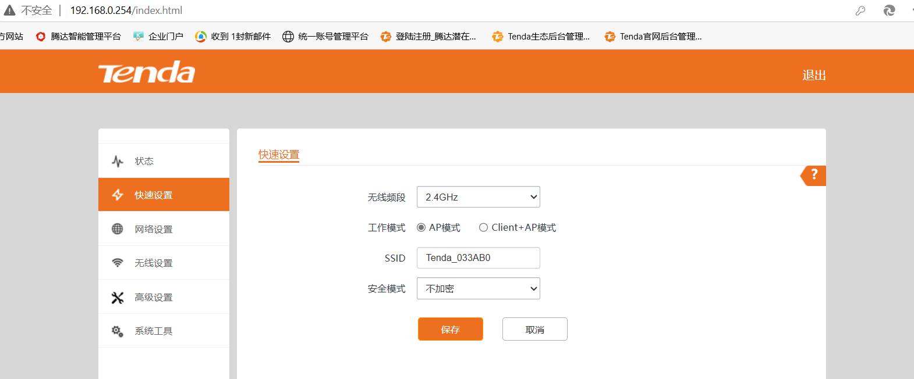Select AP模式 radio button

[421, 227]
